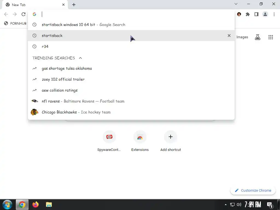280x210 pixels.
Task: Open the network tray icon
Action: pos(232,205)
